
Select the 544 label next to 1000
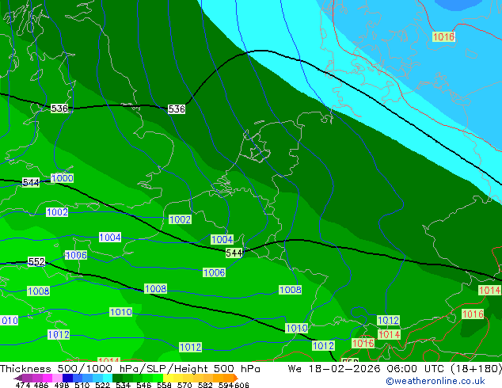click(x=31, y=182)
